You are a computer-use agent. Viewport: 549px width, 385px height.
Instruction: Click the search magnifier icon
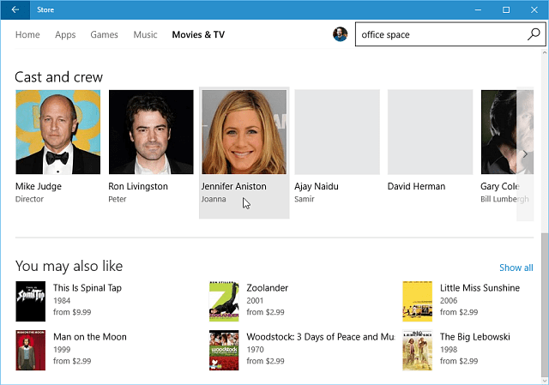(x=534, y=34)
